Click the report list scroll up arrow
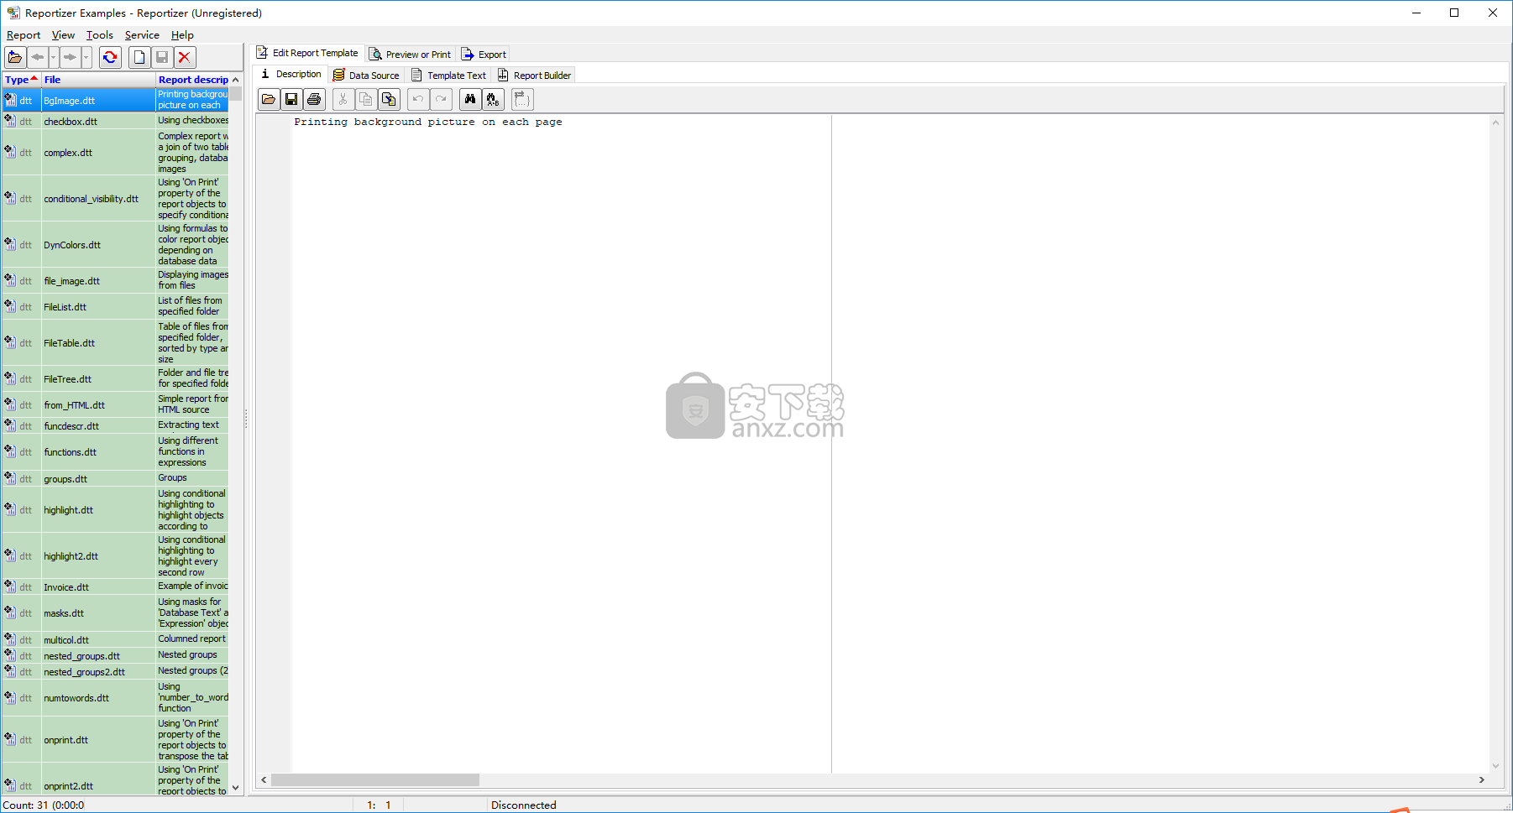This screenshot has width=1513, height=813. coord(235,80)
